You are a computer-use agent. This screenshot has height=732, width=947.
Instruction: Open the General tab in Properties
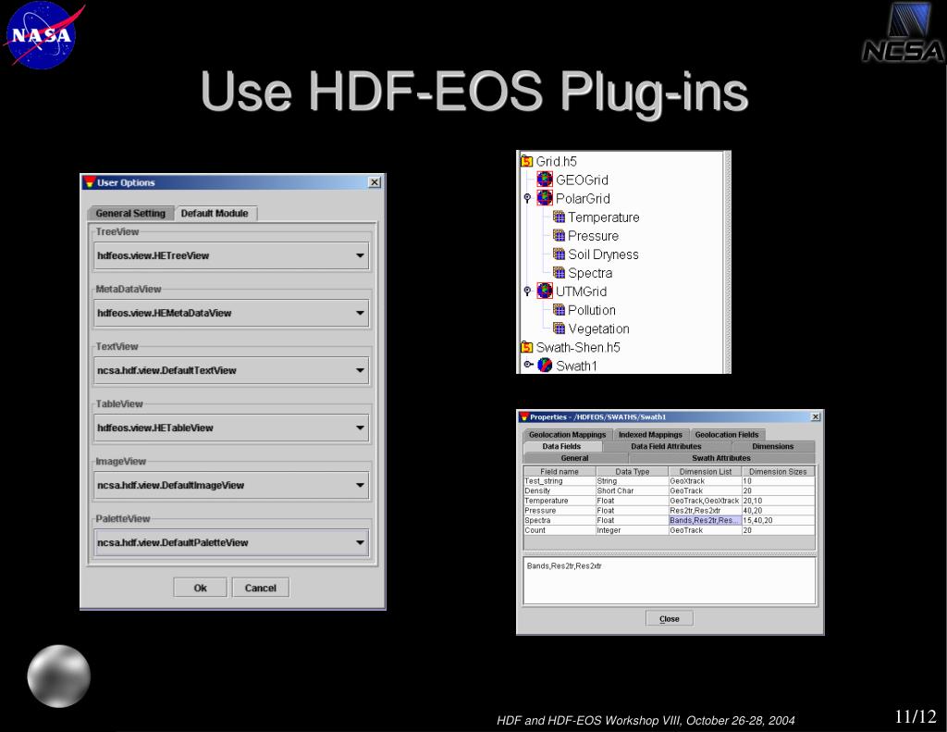(575, 458)
